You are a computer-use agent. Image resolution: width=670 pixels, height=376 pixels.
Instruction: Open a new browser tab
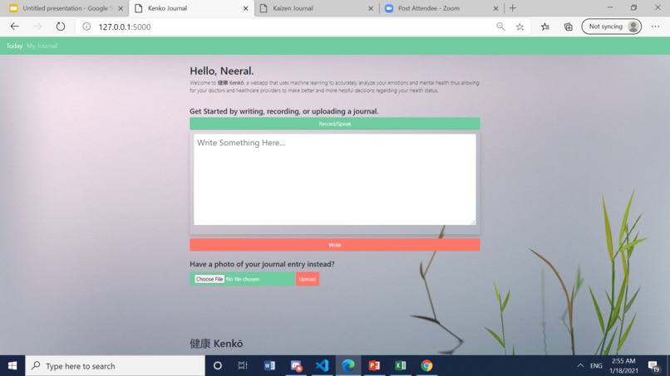pyautogui.click(x=512, y=7)
